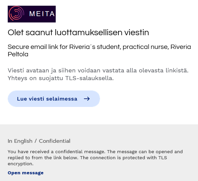Click the sentence Viesti avataan ja siihen voidaan

(98, 70)
